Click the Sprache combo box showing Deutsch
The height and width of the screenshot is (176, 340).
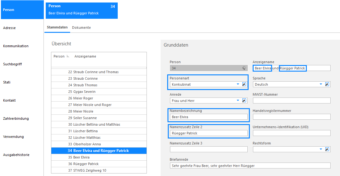point(292,84)
